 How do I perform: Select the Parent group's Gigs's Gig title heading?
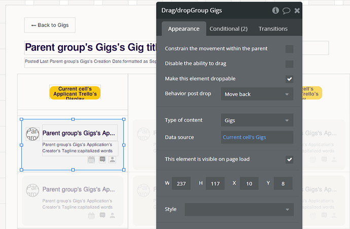(x=90, y=48)
